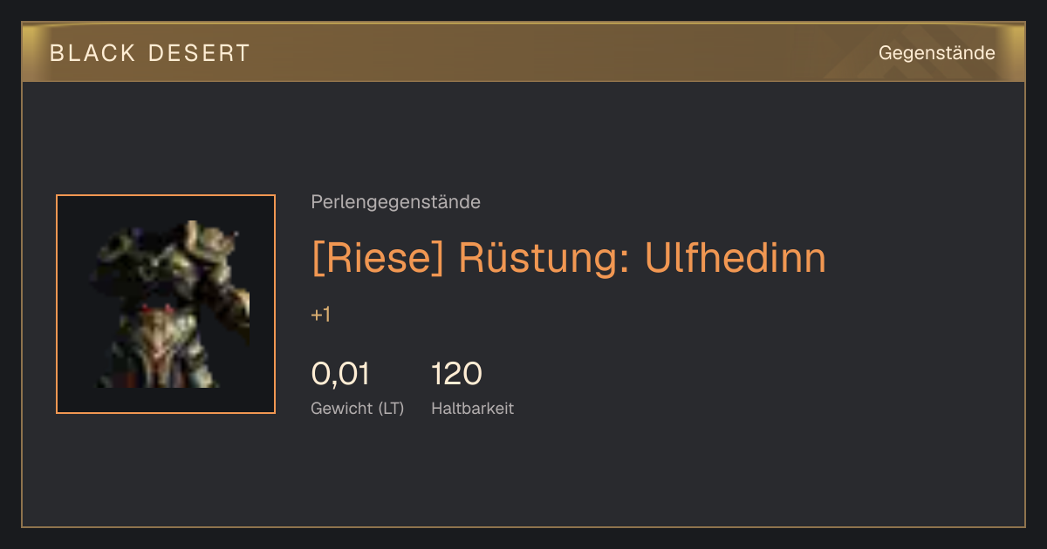Click the red gem detail on the armor

[x=145, y=308]
